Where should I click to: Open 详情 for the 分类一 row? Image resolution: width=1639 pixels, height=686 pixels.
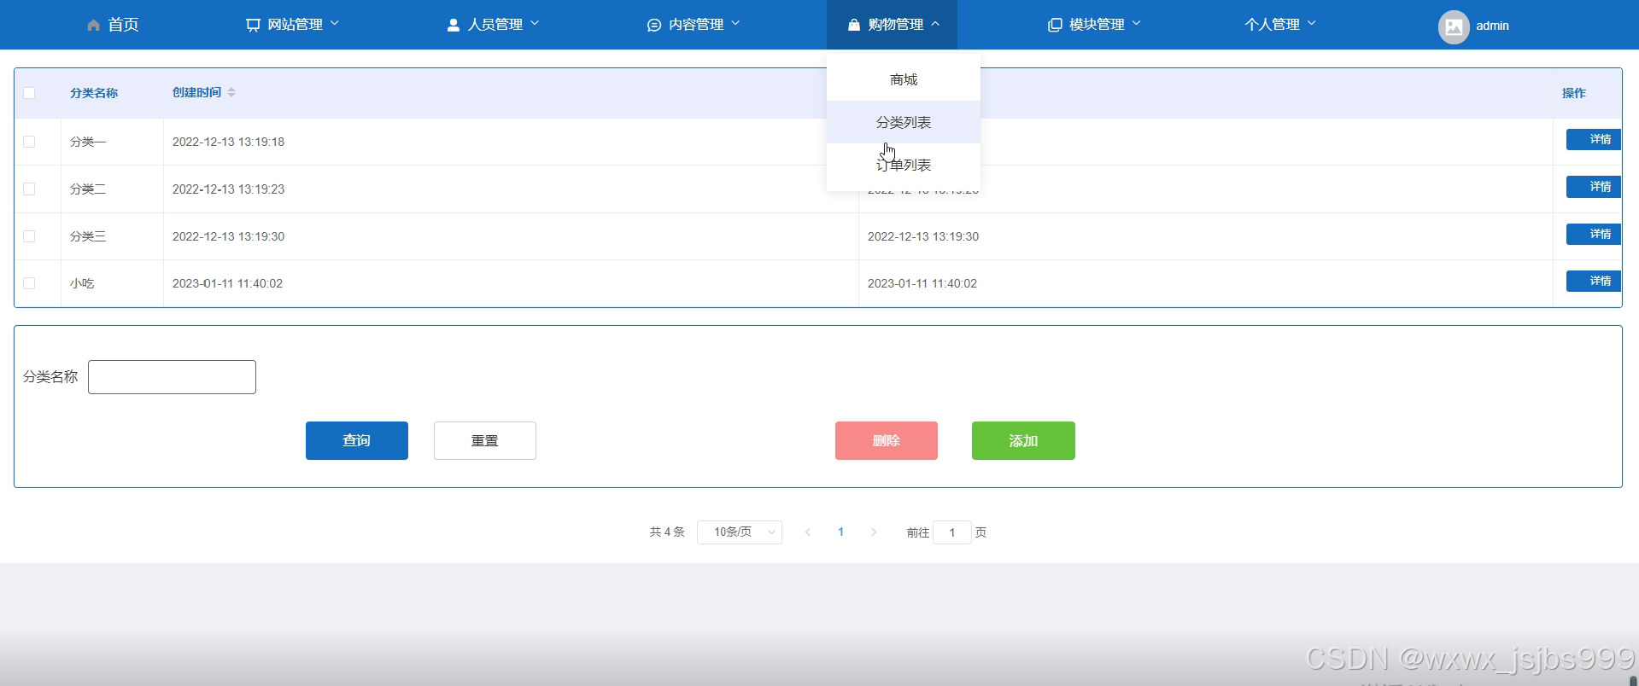coord(1594,139)
